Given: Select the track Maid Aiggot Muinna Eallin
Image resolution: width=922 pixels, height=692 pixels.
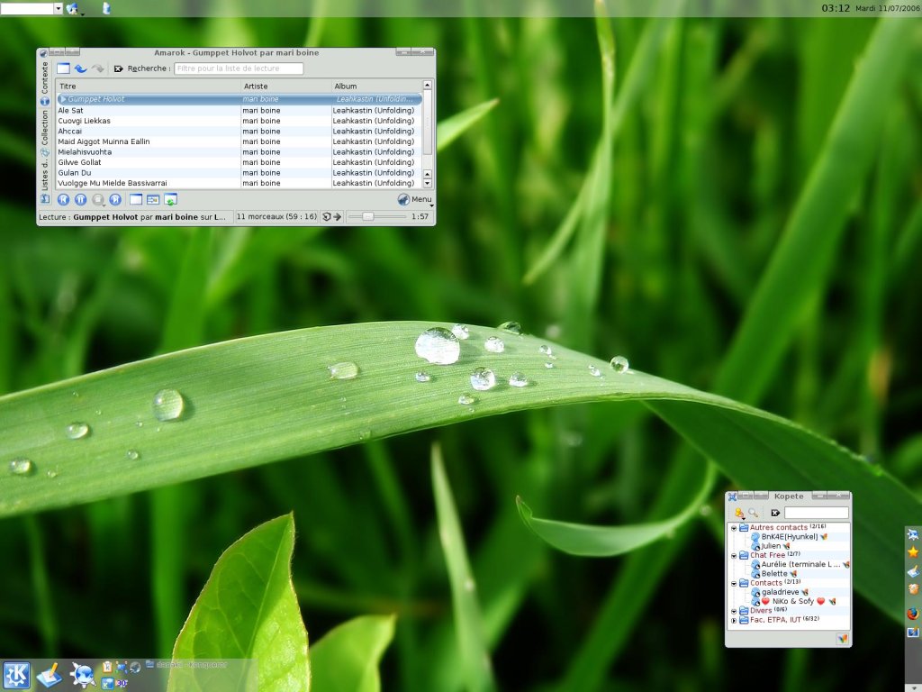Looking at the screenshot, I should point(240,141).
